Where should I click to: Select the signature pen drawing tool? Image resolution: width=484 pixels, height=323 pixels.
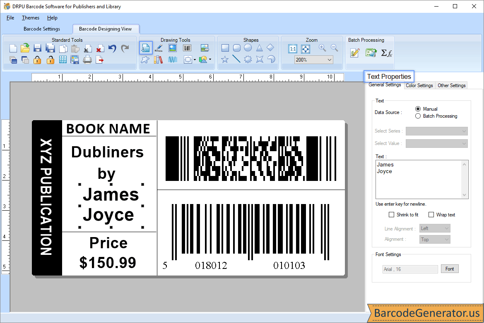159,48
